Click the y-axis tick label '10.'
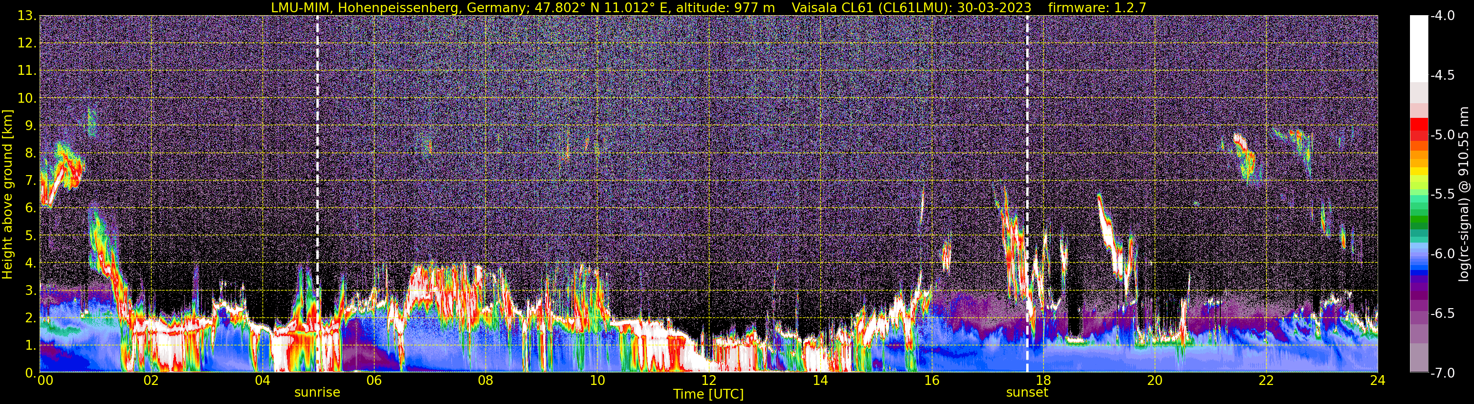The image size is (1474, 404). [x=27, y=98]
